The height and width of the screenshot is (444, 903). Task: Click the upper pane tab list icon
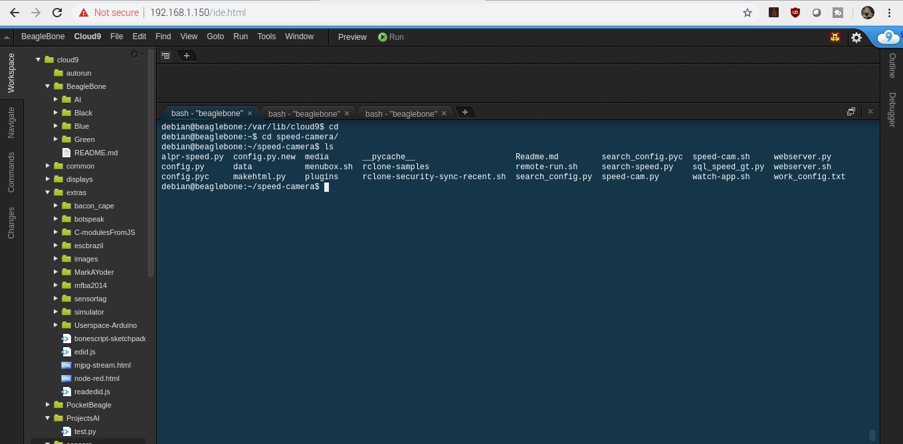click(x=165, y=56)
